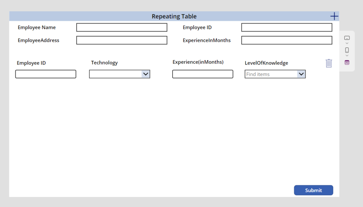Expand the chevron below the tablet icon

[347, 43]
